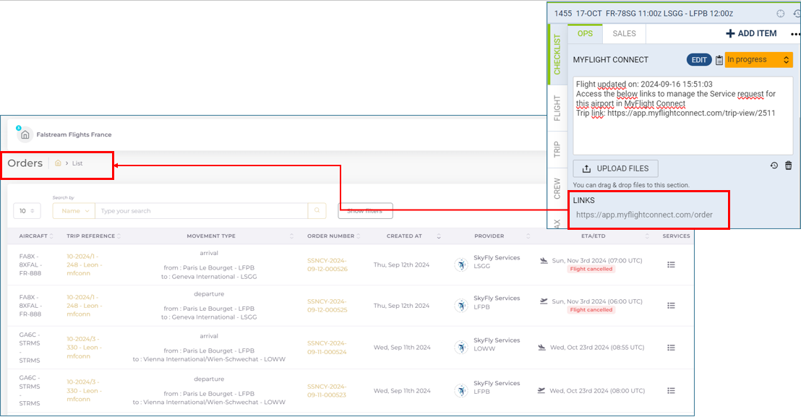Image resolution: width=801 pixels, height=417 pixels.
Task: Open order number SSNCY-2024-09-11-000524
Action: pyautogui.click(x=327, y=348)
